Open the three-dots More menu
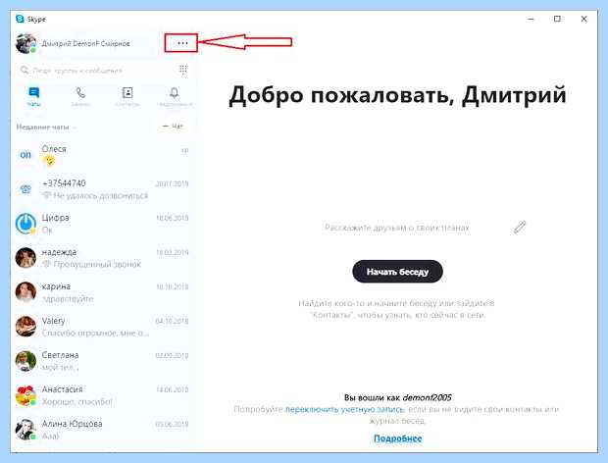This screenshot has height=463, width=608. click(182, 43)
